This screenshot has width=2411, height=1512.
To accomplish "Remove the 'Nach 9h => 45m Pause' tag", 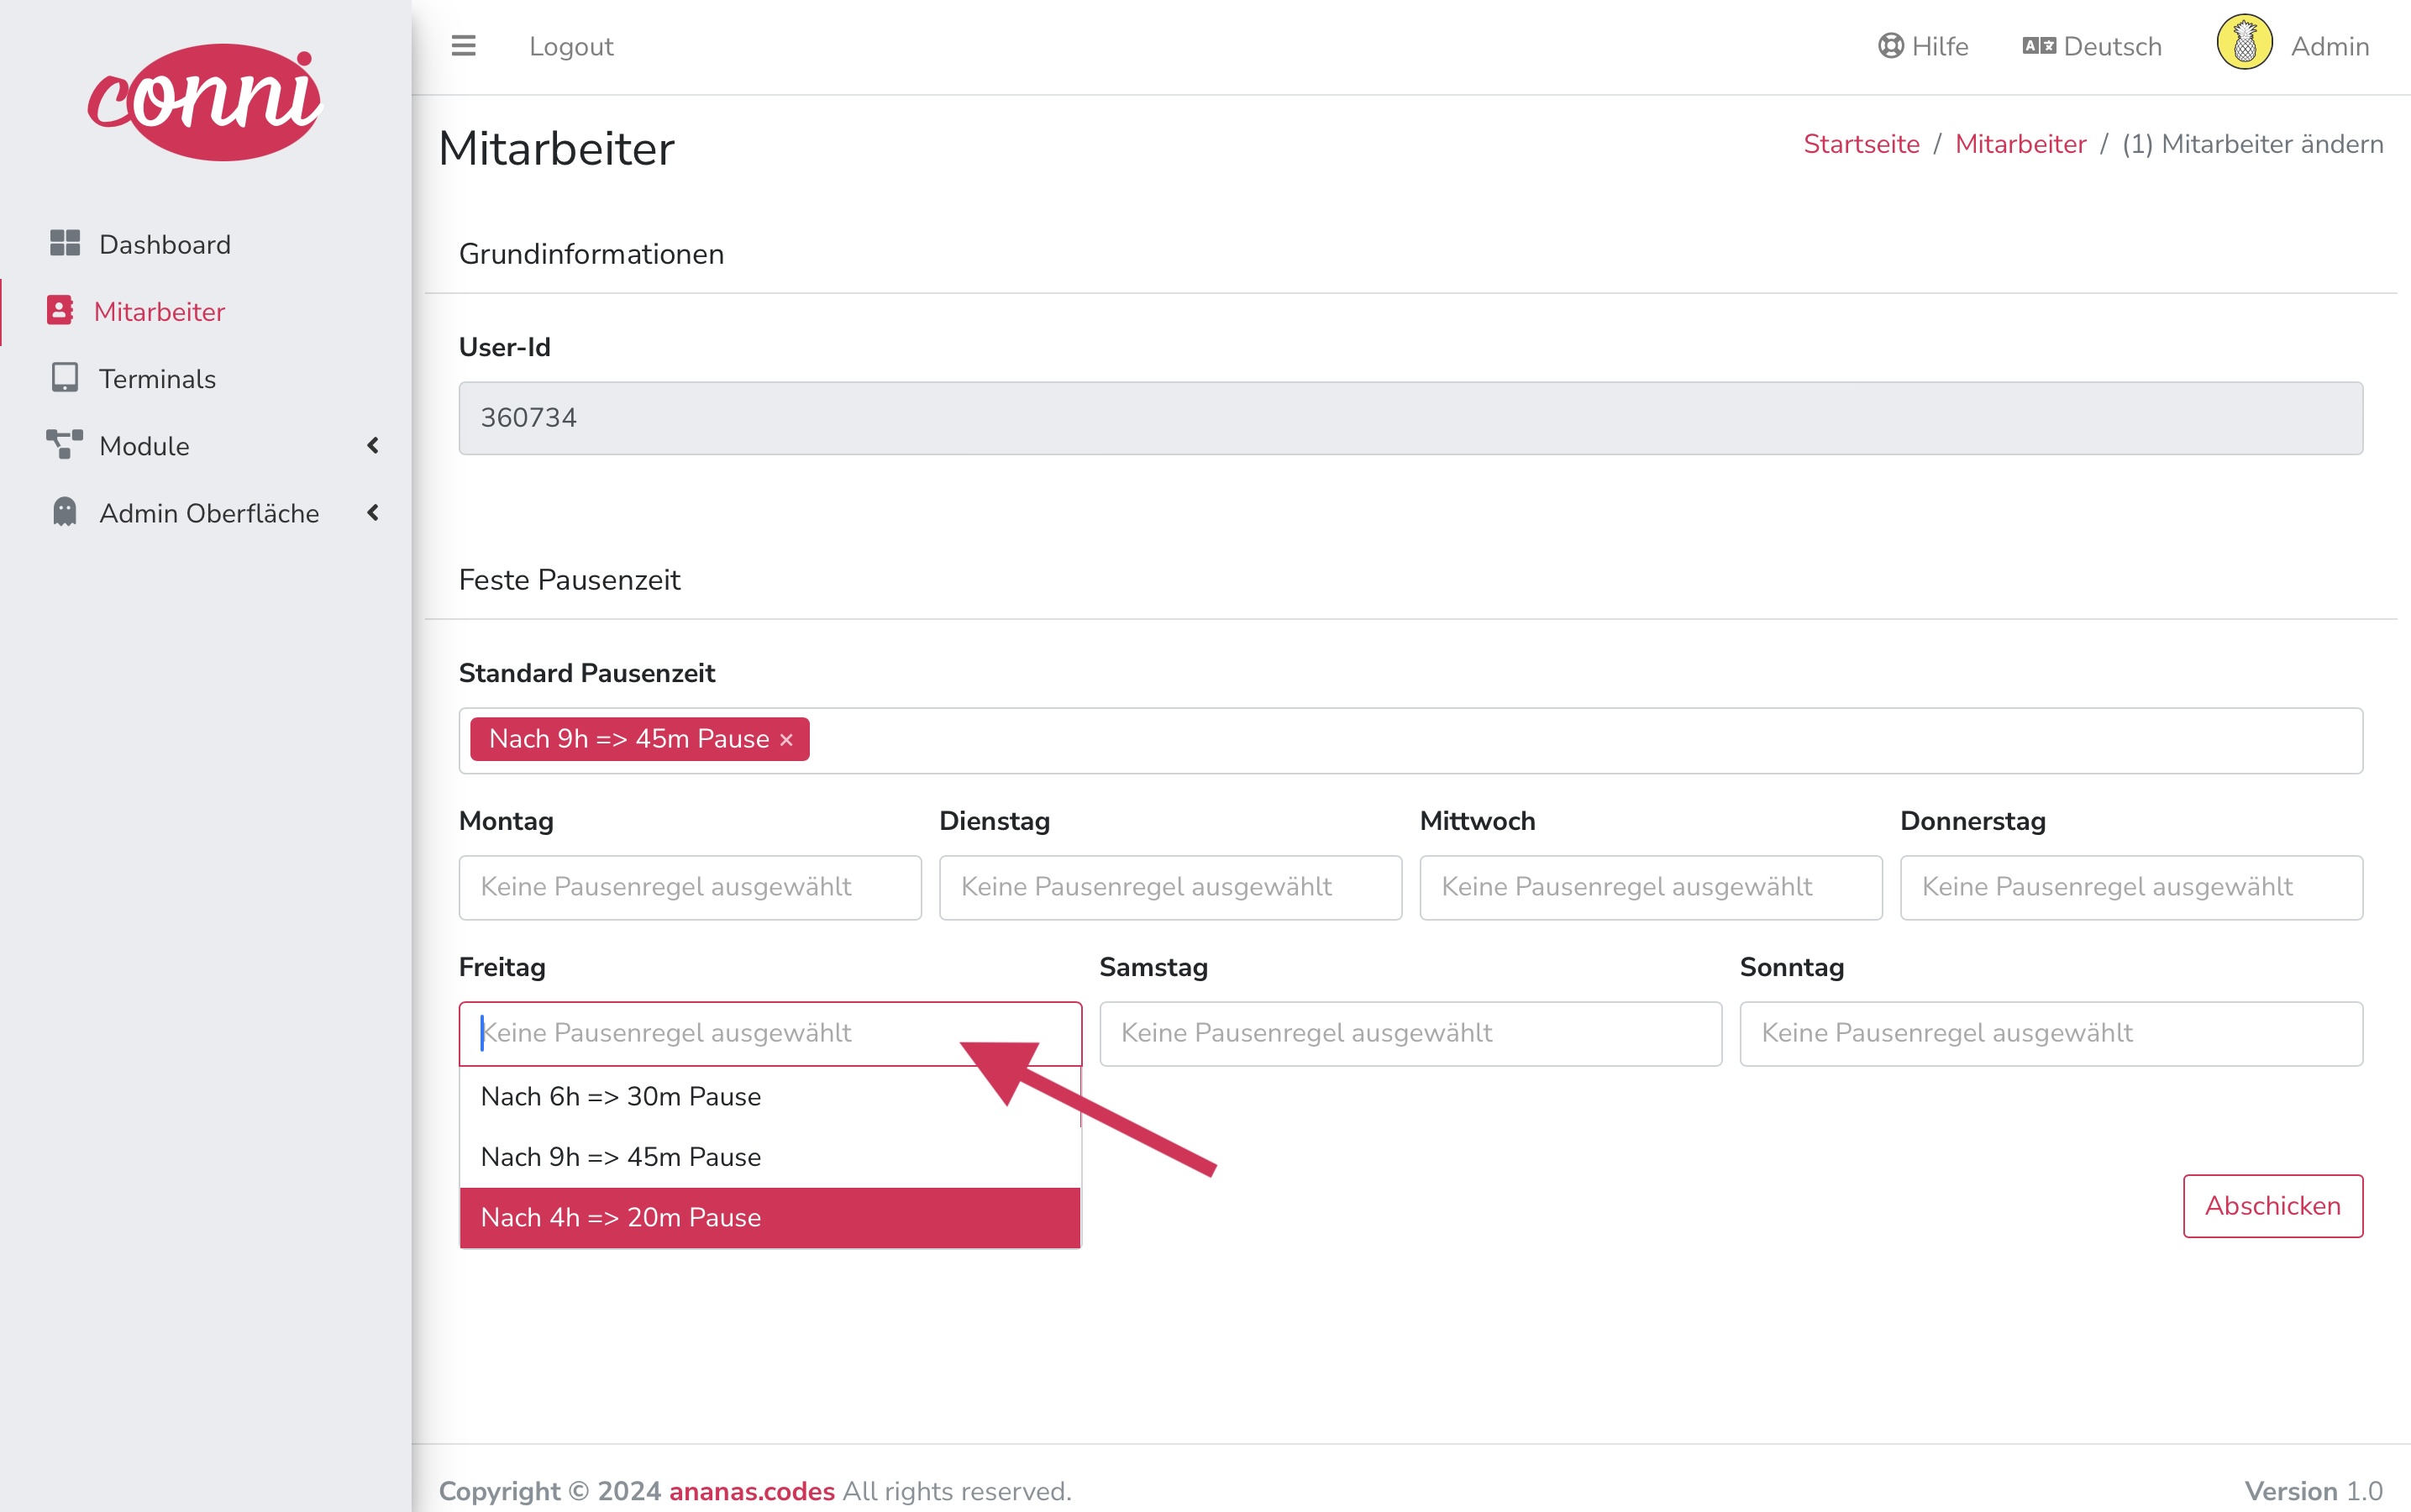I will point(786,740).
